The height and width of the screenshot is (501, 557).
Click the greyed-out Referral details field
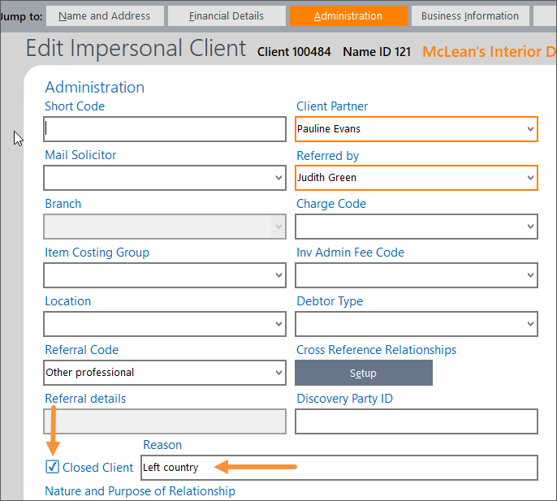click(x=164, y=421)
